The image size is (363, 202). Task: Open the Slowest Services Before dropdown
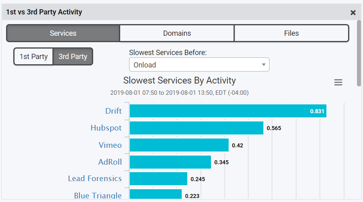(x=199, y=65)
